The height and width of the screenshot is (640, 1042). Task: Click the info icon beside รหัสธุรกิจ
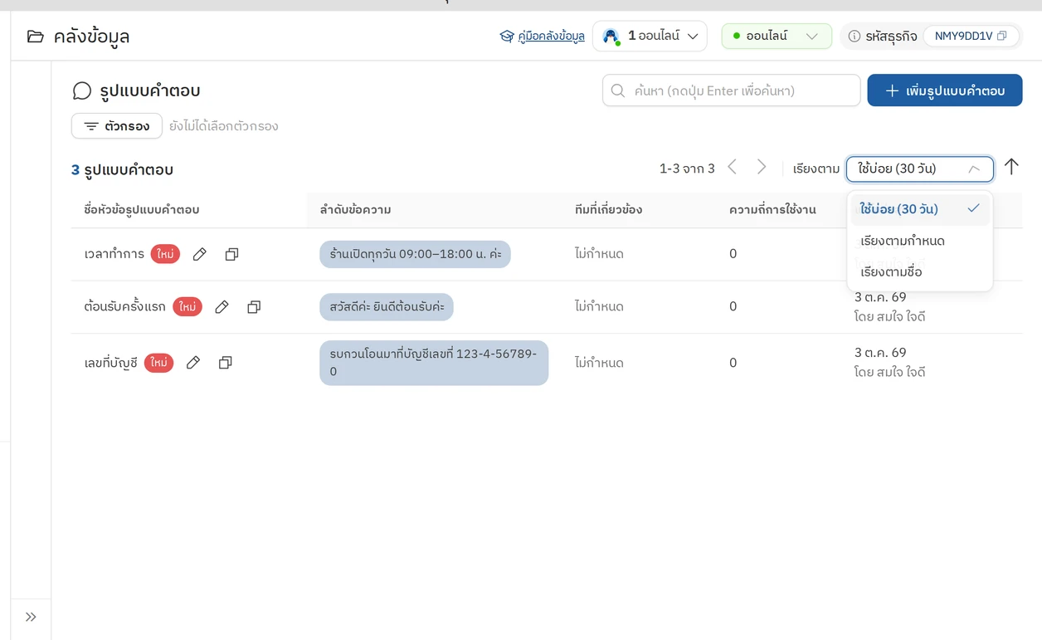pyautogui.click(x=855, y=36)
